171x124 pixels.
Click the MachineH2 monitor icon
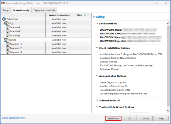[8, 48]
